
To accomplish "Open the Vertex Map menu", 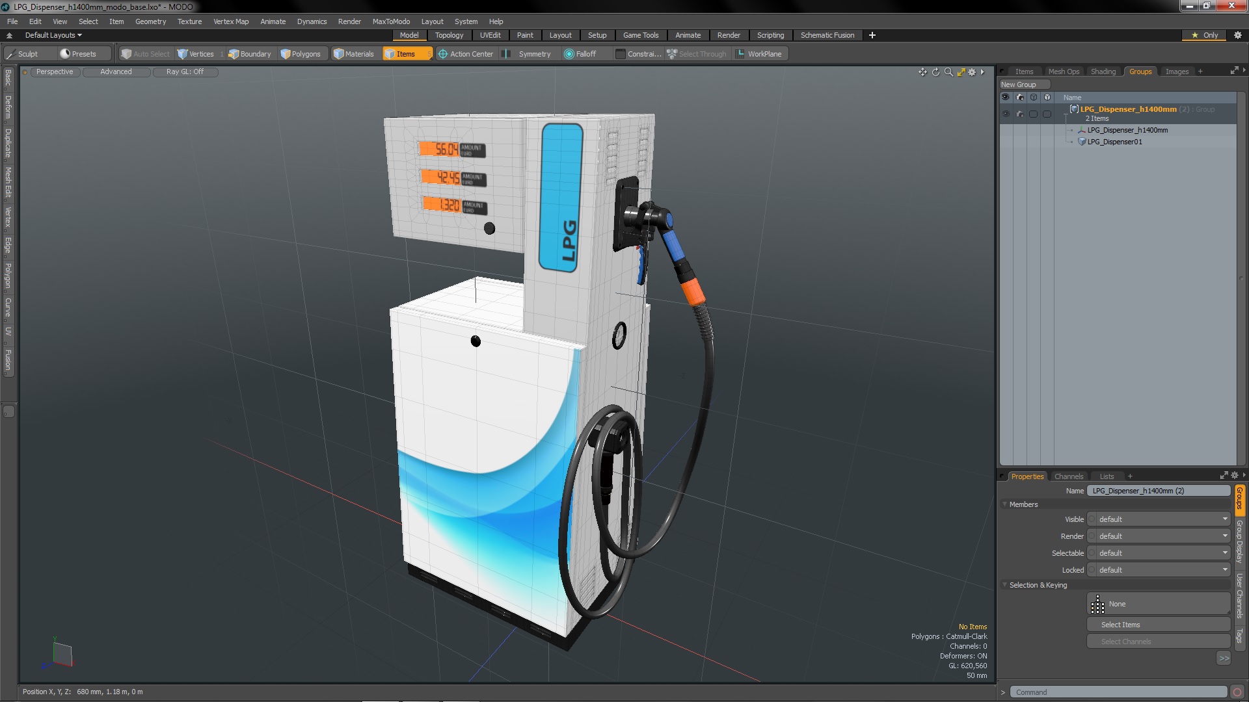I will [x=231, y=21].
